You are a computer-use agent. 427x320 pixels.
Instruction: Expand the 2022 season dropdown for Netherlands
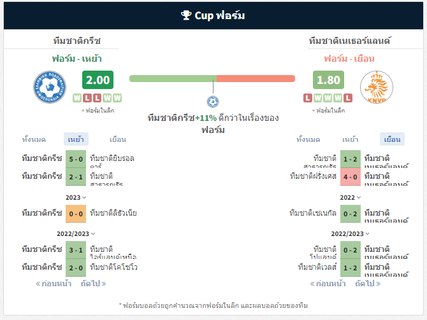tap(351, 197)
